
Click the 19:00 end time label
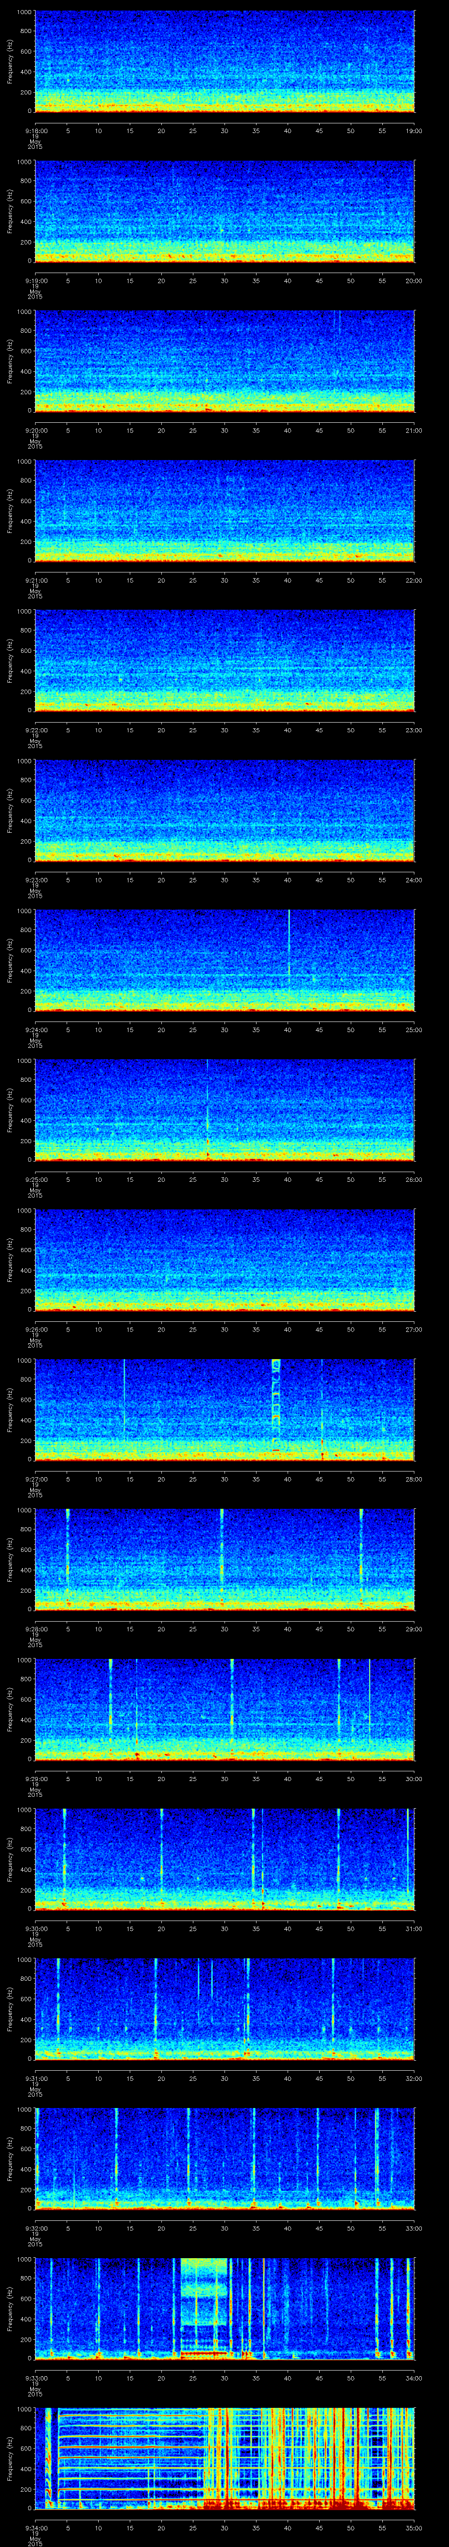pos(413,130)
